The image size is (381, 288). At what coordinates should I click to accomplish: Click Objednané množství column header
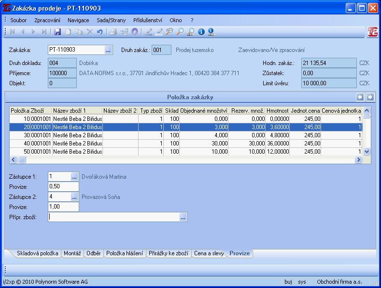point(204,111)
